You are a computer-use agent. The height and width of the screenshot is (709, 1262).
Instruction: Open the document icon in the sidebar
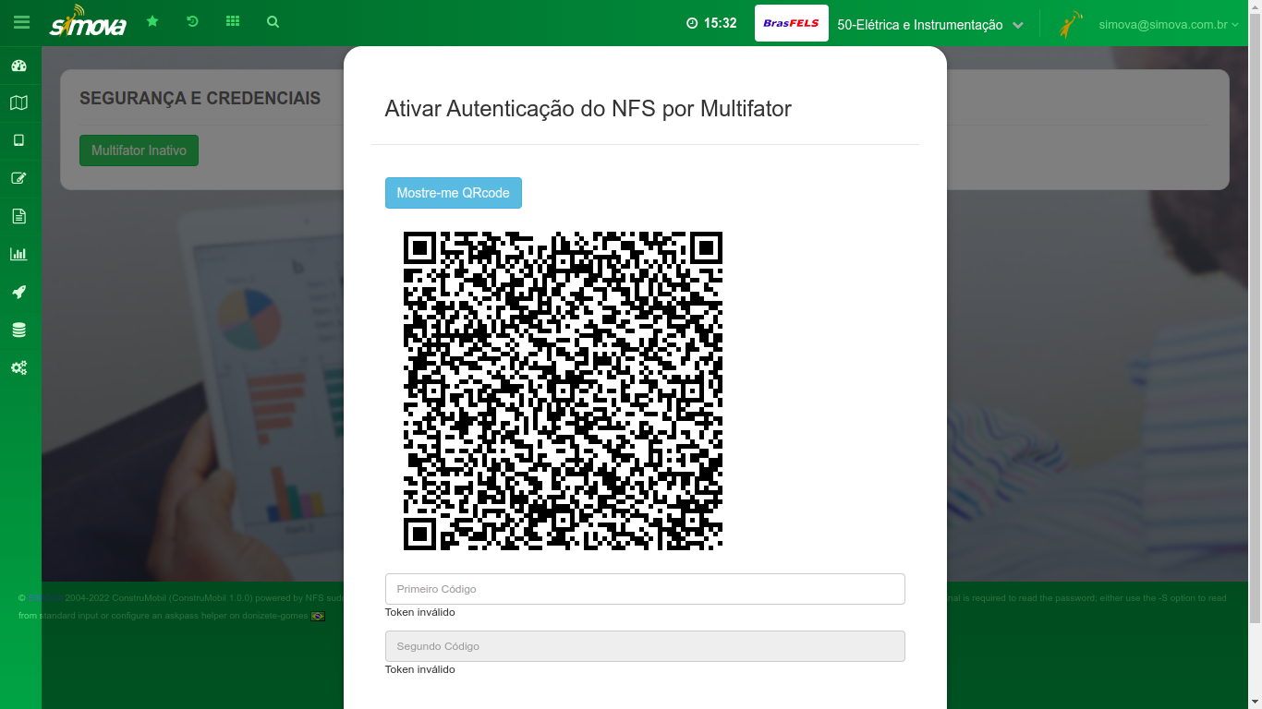pos(19,216)
